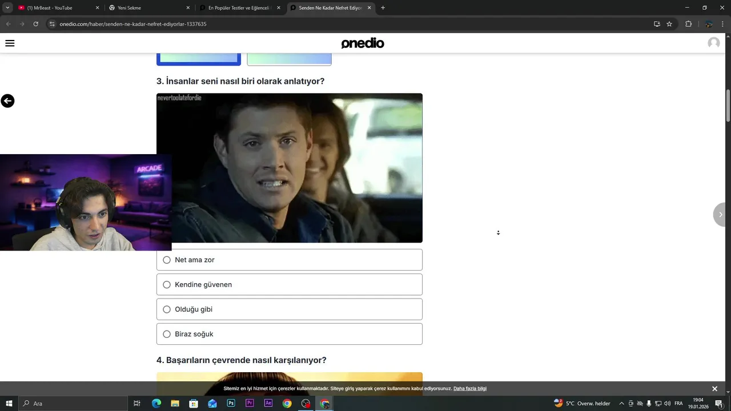This screenshot has height=411, width=731.
Task: Select the "Kendine güvenen" option
Action: coord(290,284)
